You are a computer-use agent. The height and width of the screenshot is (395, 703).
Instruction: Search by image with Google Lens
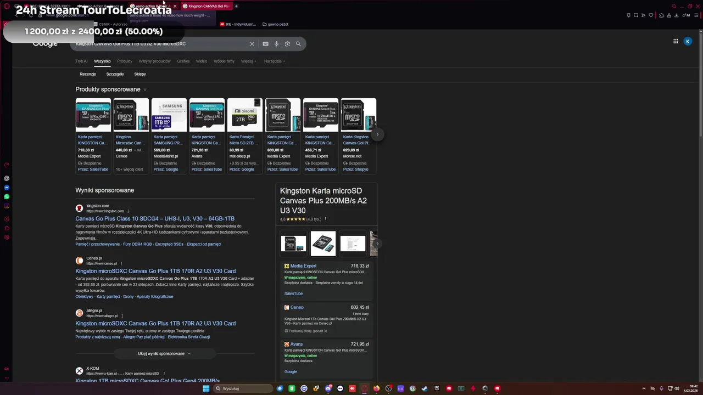coord(287,44)
